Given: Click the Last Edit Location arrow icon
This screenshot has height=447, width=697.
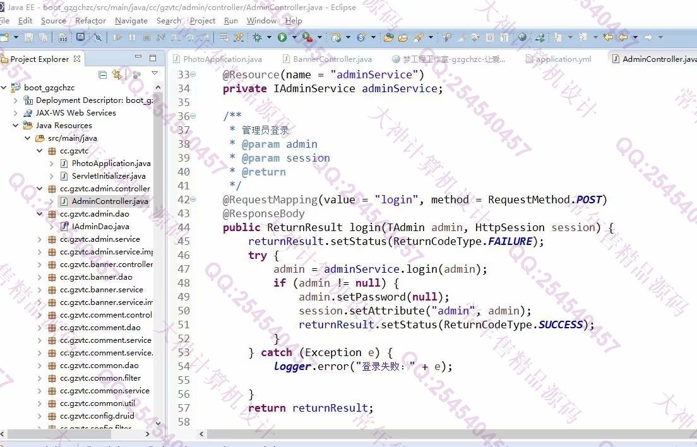Looking at the screenshot, I should (608, 37).
